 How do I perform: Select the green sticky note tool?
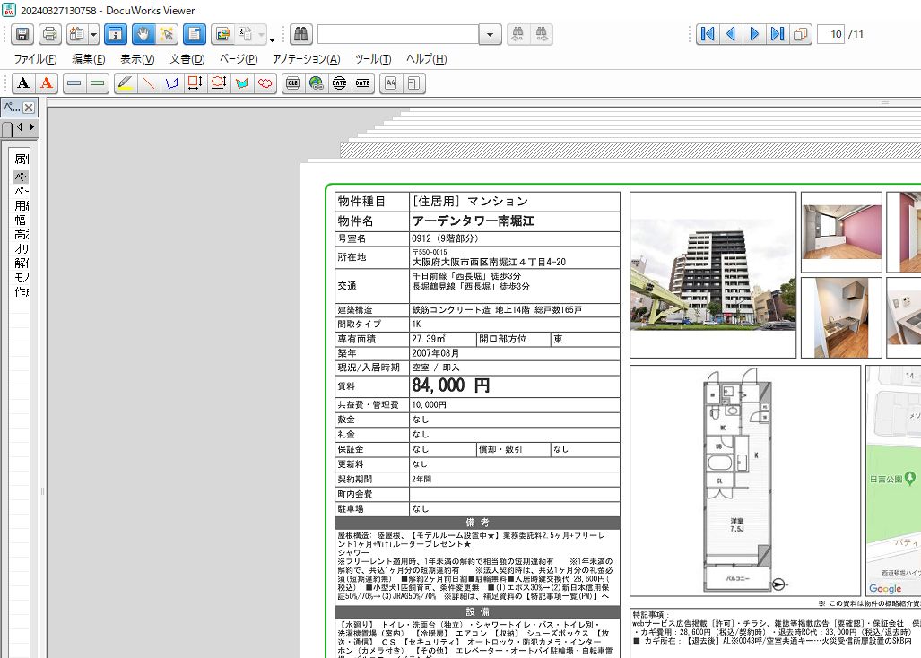click(x=98, y=82)
